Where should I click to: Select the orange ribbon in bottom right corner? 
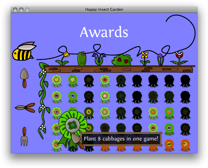tap(185, 145)
